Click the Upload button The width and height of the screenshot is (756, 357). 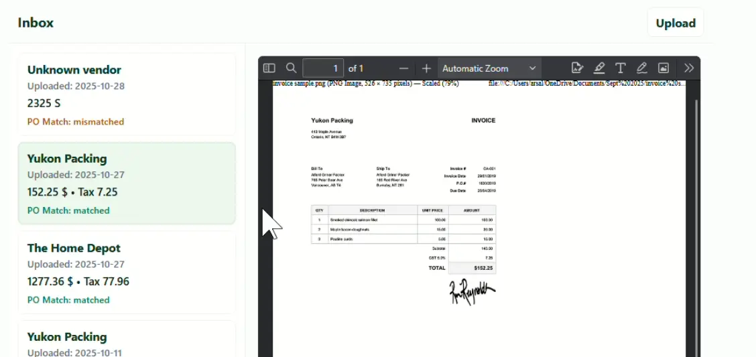pyautogui.click(x=676, y=23)
